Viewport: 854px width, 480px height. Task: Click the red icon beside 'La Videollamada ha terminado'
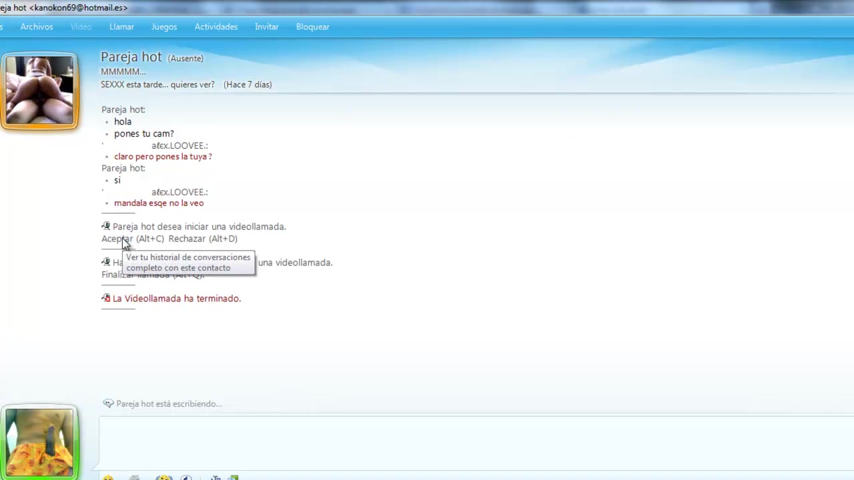(x=106, y=298)
